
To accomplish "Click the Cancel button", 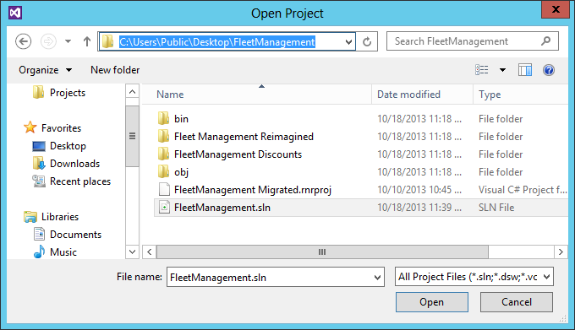I will [517, 302].
